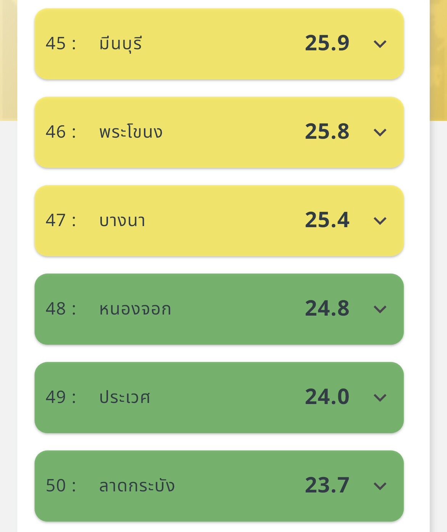Click the 24.8 value on the green card
The width and height of the screenshot is (447, 532).
point(327,308)
